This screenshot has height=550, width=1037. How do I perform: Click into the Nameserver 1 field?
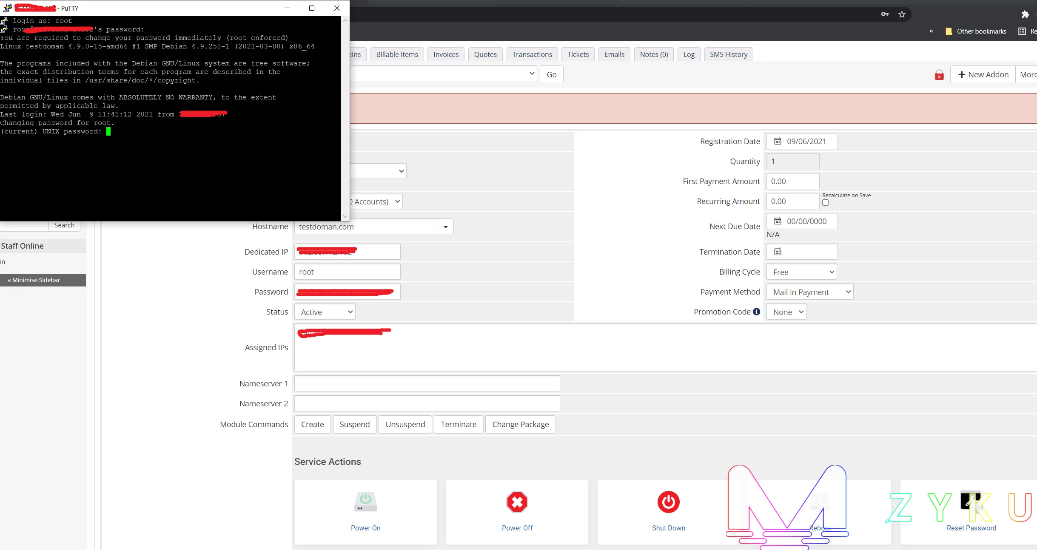click(x=427, y=383)
